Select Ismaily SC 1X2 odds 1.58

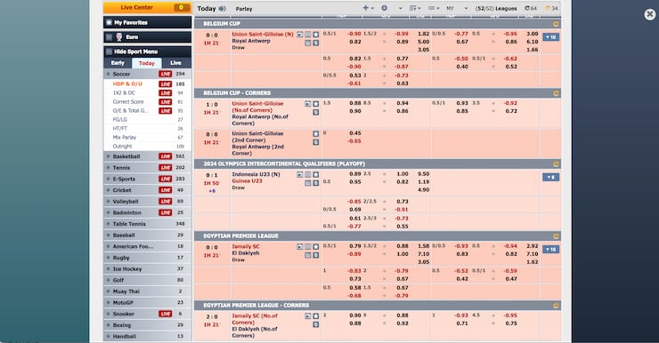423,246
